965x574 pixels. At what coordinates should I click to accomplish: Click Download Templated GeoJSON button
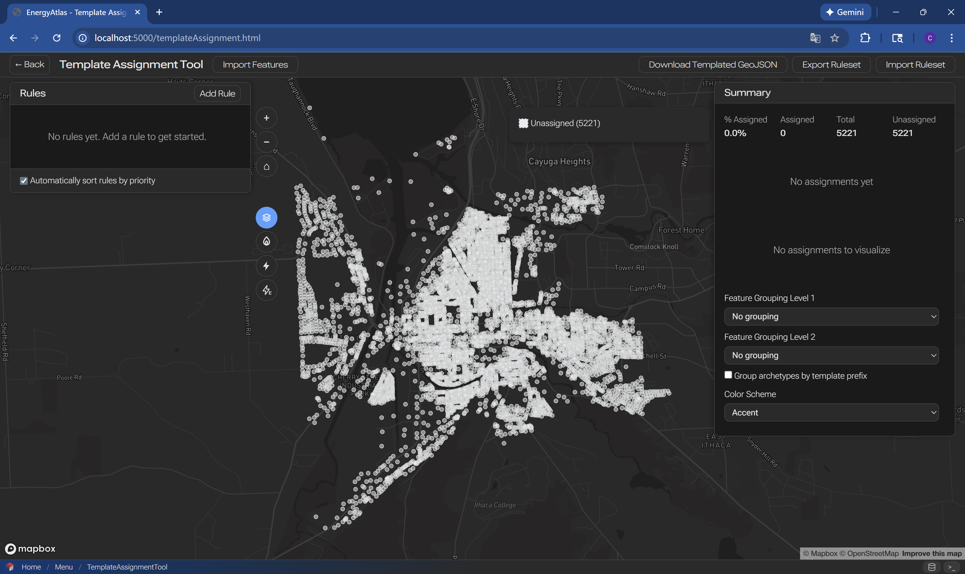[x=712, y=65]
